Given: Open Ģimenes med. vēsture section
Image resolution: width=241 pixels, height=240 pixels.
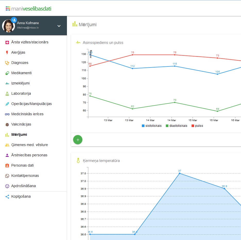Looking at the screenshot, I should [x=29, y=145].
